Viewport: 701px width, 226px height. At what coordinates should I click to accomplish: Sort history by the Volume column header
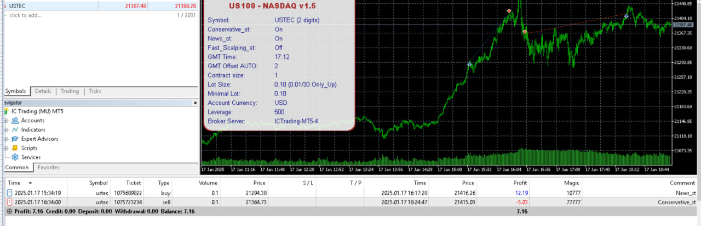(208, 183)
